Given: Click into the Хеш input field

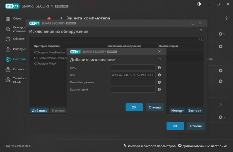Looking at the screenshot, I should (133, 75).
